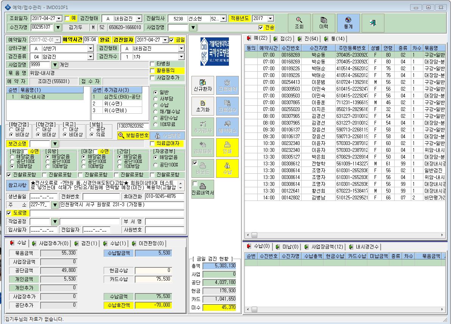This screenshot has height=324, width=451.
Task: Click the 진료내역서 printer icon button
Action: [x=203, y=189]
